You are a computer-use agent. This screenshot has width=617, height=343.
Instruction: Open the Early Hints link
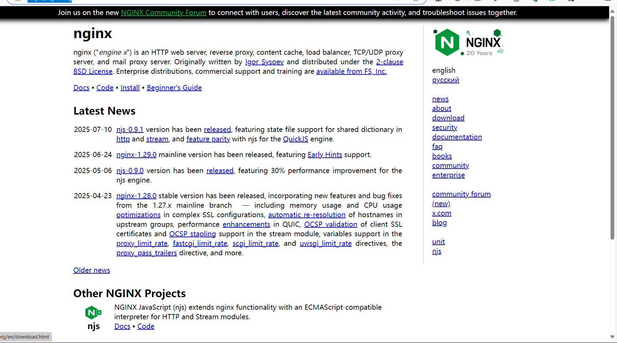(x=325, y=155)
